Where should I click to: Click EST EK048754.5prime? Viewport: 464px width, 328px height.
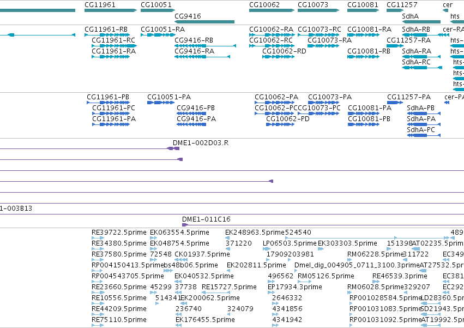tap(153, 249)
